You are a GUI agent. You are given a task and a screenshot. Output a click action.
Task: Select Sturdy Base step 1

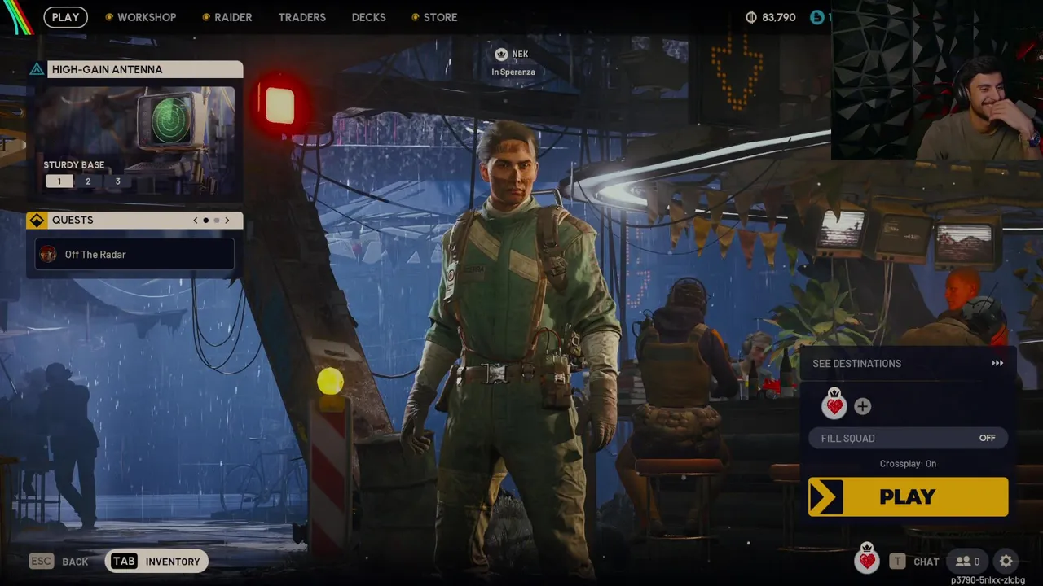click(59, 181)
